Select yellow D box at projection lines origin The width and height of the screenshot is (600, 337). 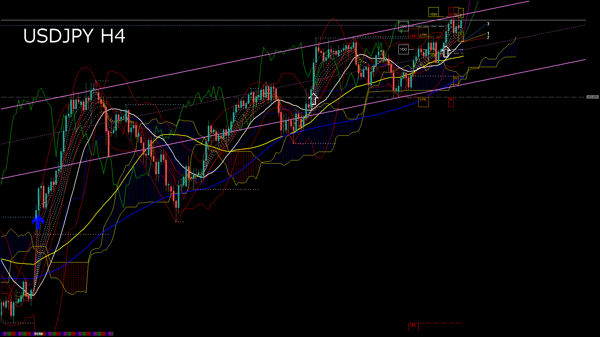coord(461,34)
